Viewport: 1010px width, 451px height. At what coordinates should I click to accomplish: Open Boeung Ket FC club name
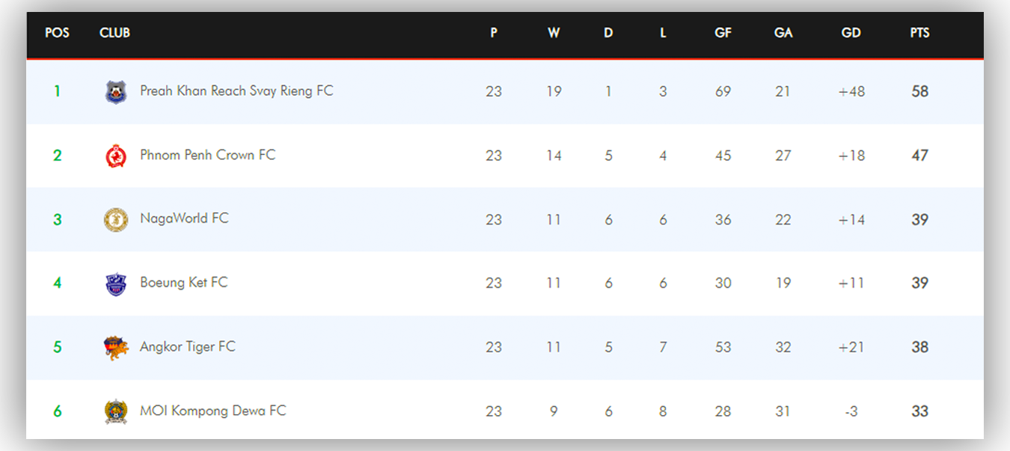pyautogui.click(x=183, y=283)
